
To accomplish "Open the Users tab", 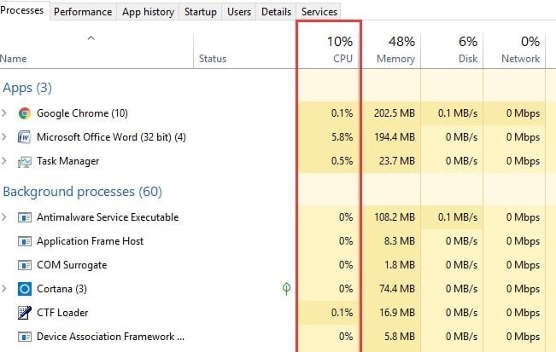I will click(239, 12).
